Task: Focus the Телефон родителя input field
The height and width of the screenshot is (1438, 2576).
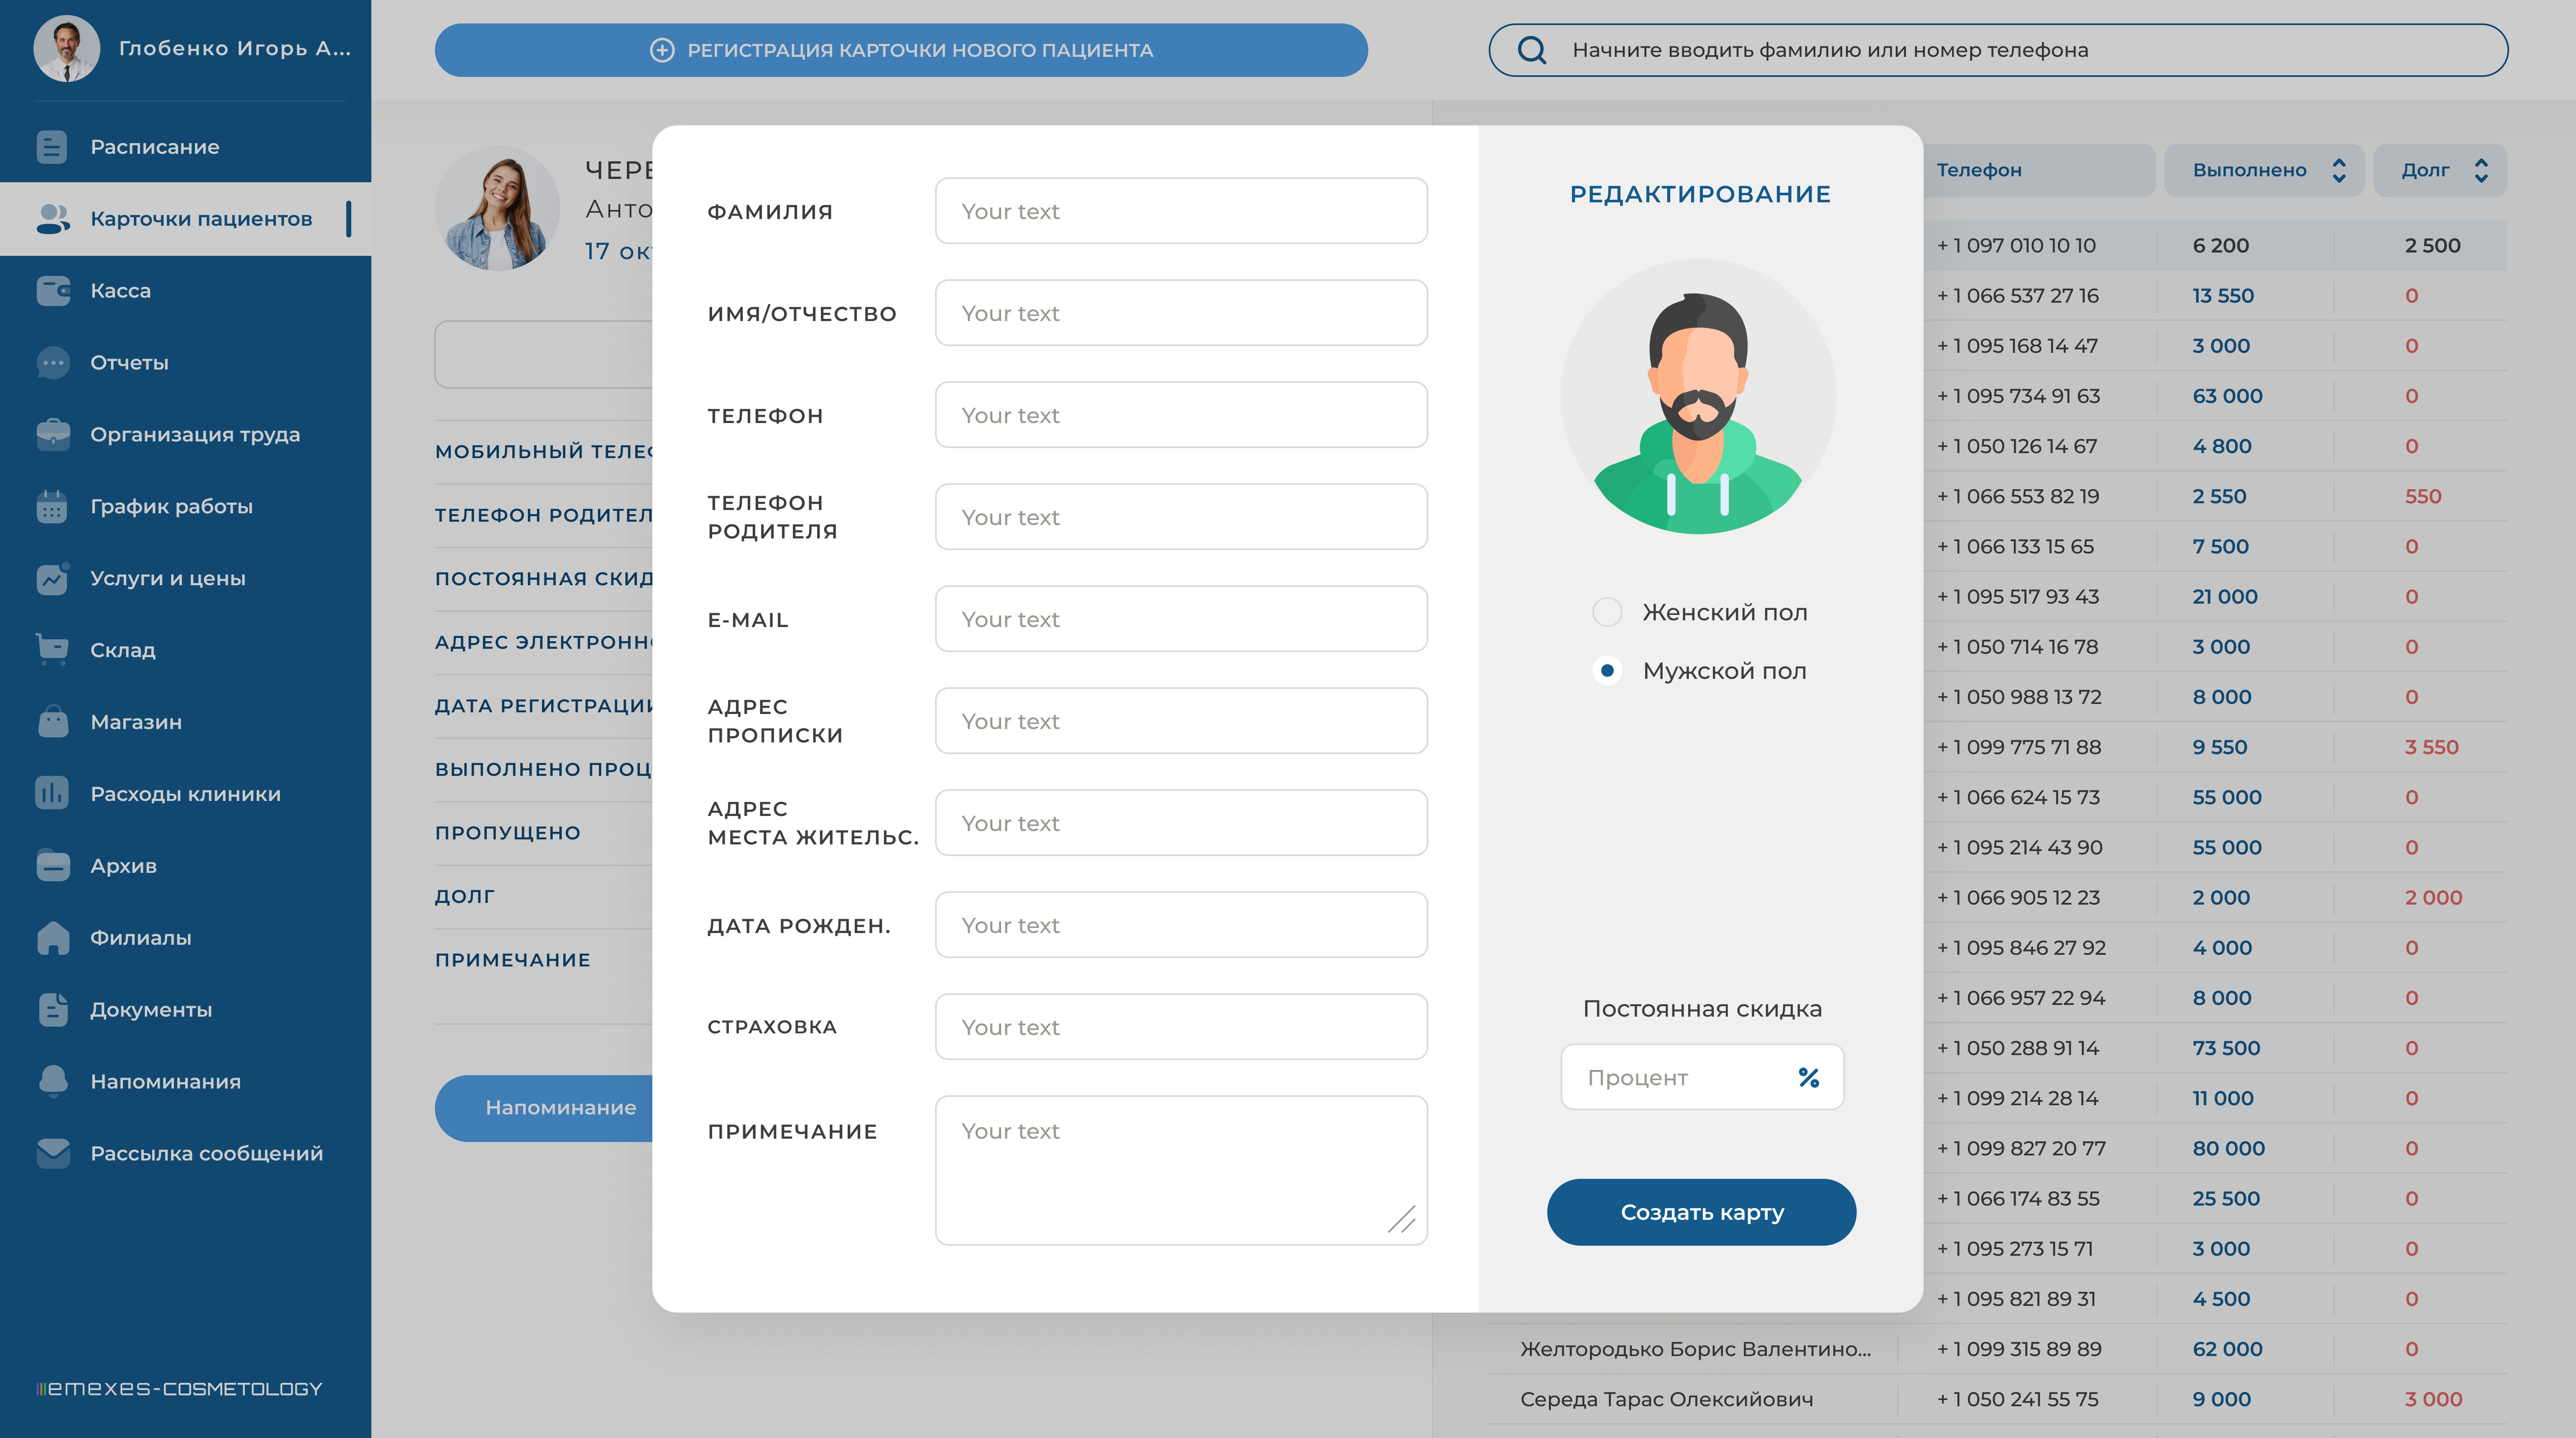Action: click(1181, 517)
